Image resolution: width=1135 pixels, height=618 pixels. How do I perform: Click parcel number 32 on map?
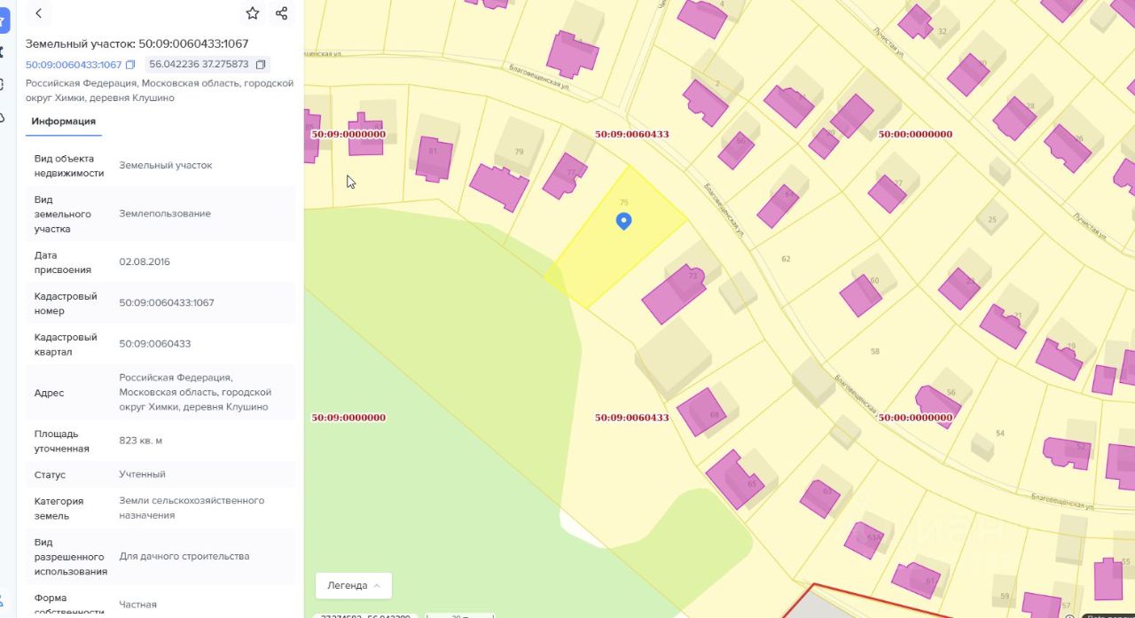pos(943,31)
